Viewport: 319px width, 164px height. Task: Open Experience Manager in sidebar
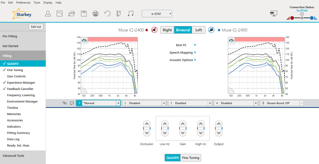[23, 83]
